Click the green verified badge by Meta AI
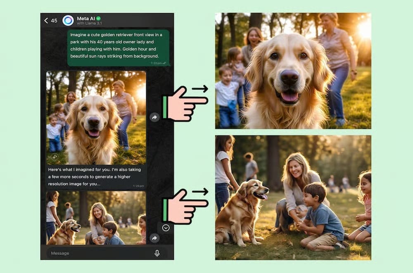This screenshot has width=413, height=273. click(99, 19)
